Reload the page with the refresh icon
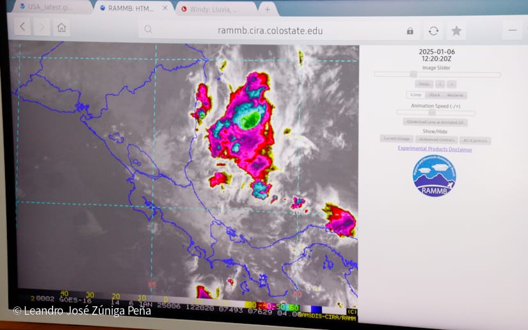The image size is (528, 330). click(x=433, y=31)
